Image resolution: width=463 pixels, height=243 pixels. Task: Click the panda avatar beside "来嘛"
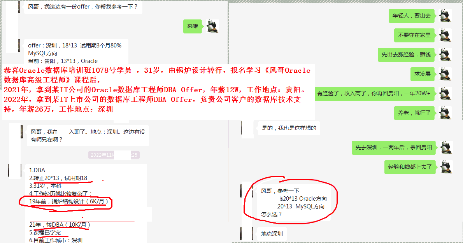[212, 26]
